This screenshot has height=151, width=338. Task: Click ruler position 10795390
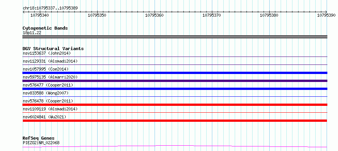pyautogui.click(x=326, y=15)
